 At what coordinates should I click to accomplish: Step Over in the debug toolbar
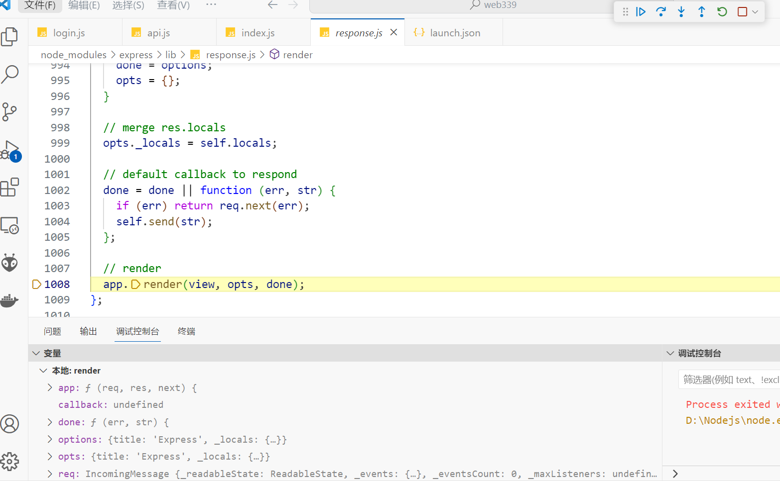point(661,11)
